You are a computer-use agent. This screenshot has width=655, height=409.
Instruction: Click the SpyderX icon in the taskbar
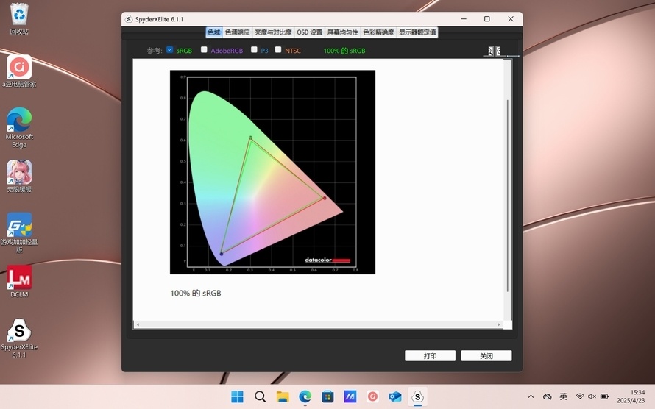click(417, 397)
